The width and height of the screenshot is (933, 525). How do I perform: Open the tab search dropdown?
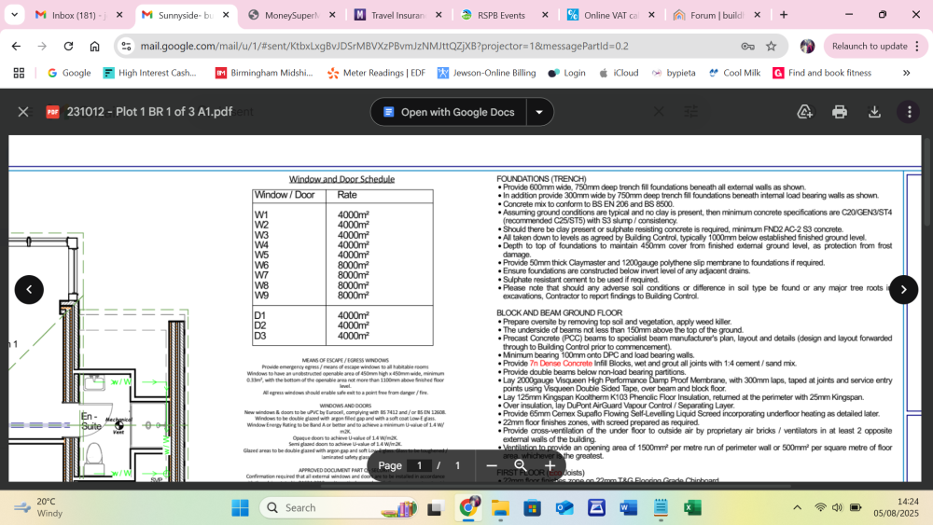(x=14, y=15)
